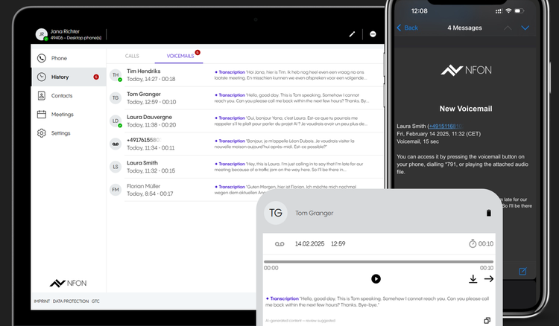Image resolution: width=559 pixels, height=326 pixels.
Task: Open Settings in the sidebar
Action: coord(69,133)
